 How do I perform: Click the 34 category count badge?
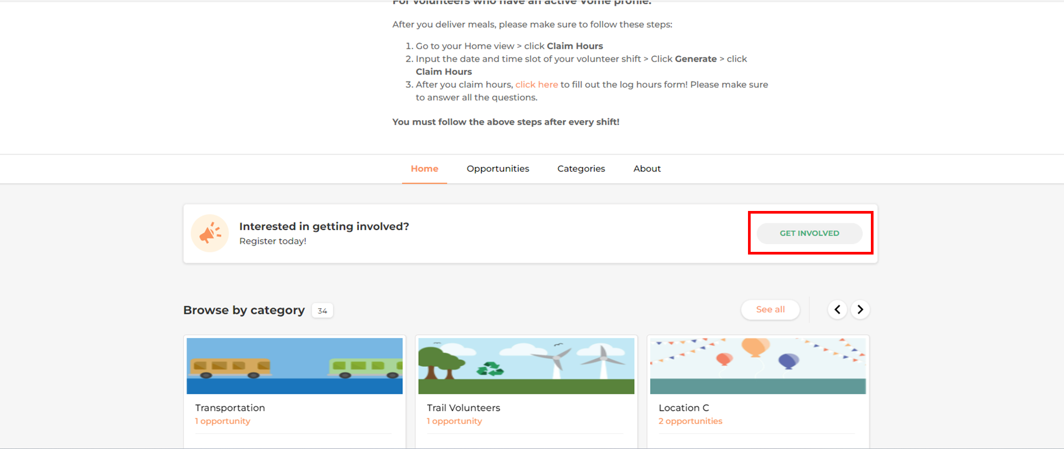point(322,311)
